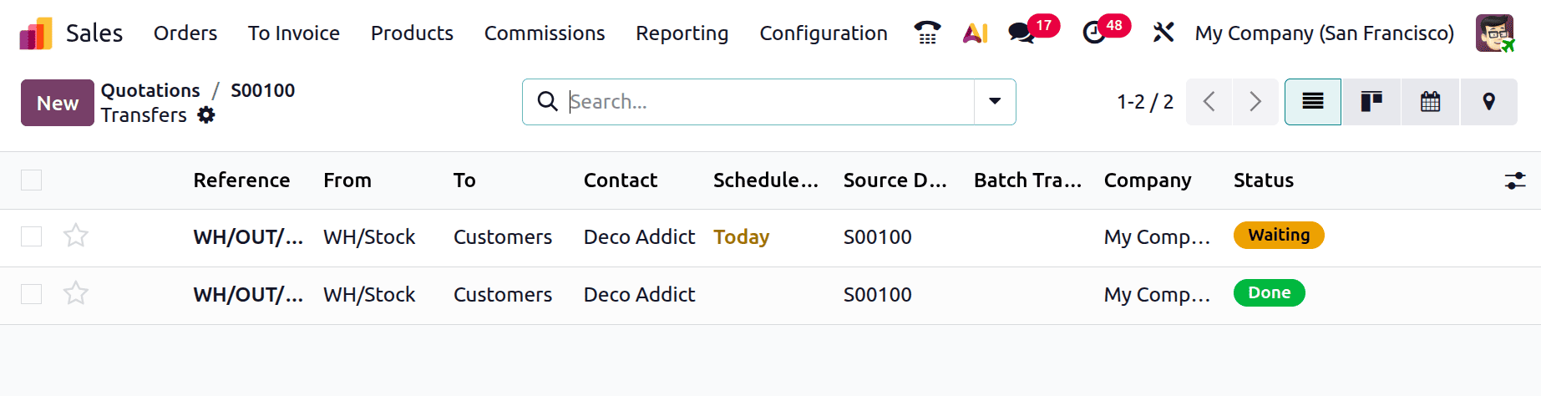1541x396 pixels.
Task: Open the Reporting menu
Action: point(682,33)
